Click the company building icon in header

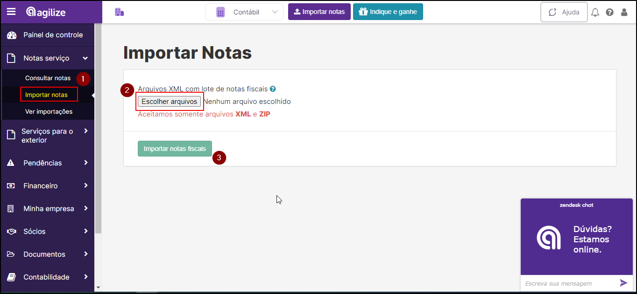coord(119,12)
